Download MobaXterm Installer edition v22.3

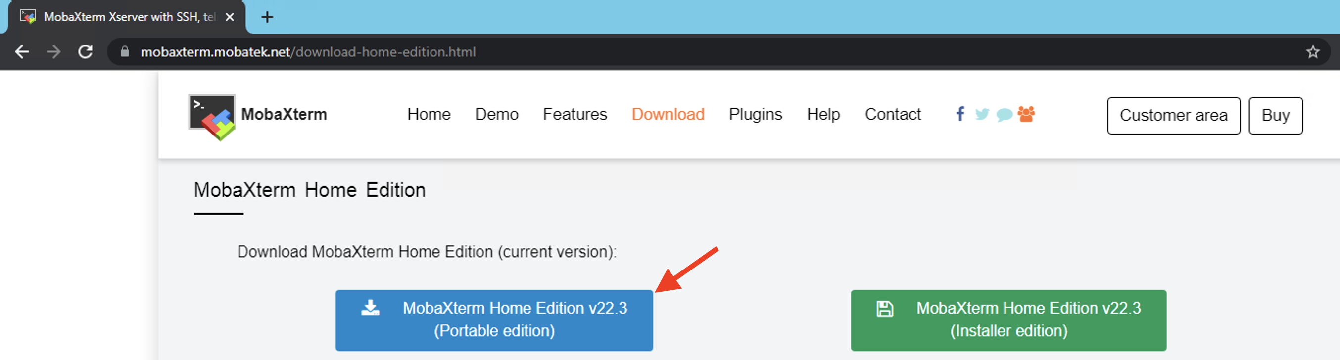[1008, 319]
